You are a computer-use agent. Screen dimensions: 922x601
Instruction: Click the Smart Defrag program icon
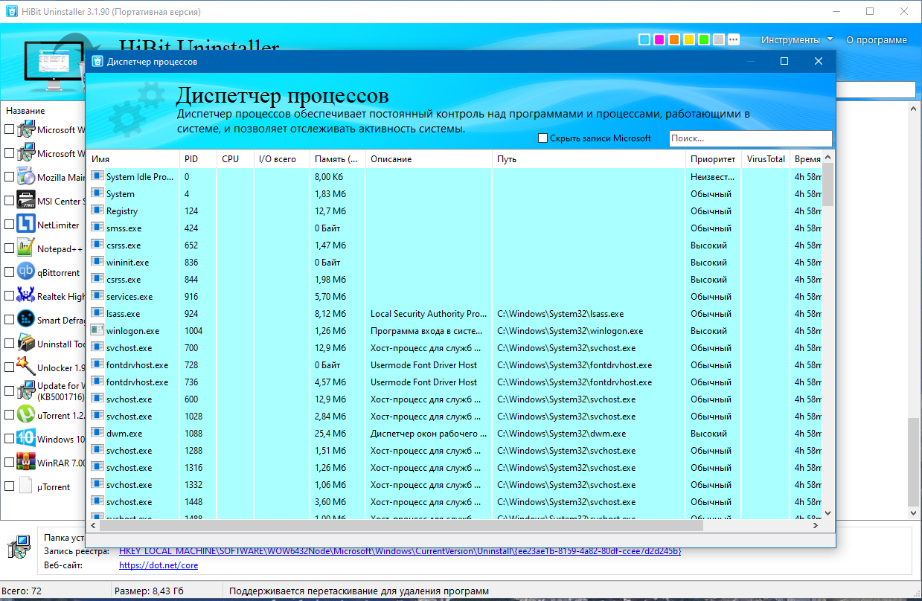26,319
